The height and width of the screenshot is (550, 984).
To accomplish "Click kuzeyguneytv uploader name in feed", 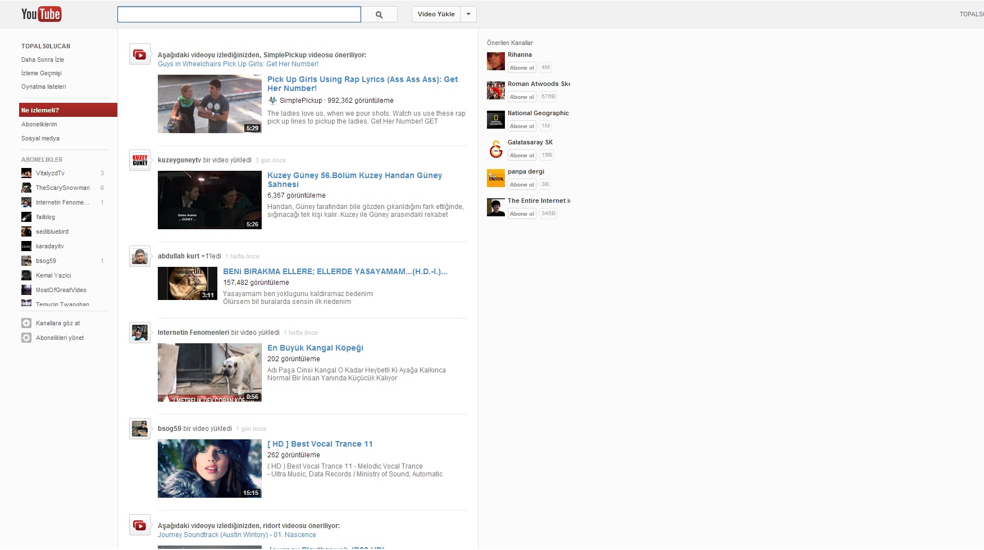I will pos(179,160).
